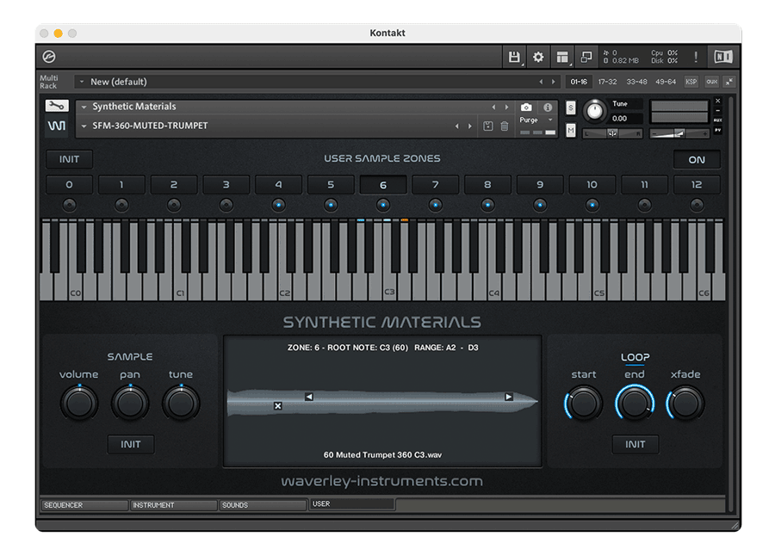Toggle the LED under zone 6
This screenshot has height=555, width=775.
point(383,205)
